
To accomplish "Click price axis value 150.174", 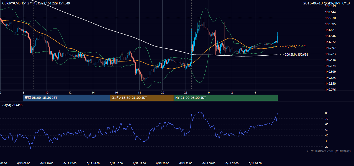I will click(x=330, y=66).
